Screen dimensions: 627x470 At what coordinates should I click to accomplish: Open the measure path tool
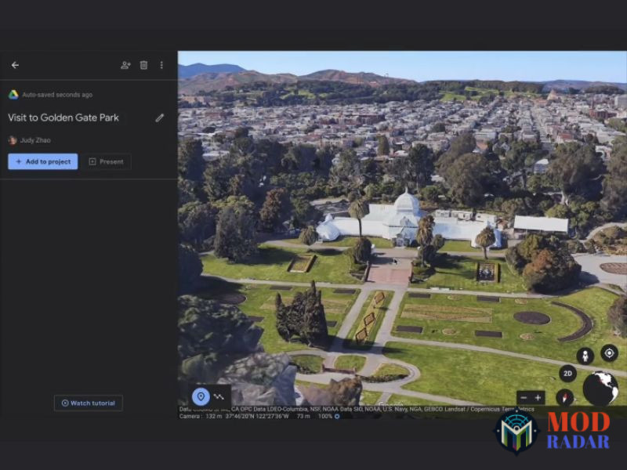tap(219, 396)
